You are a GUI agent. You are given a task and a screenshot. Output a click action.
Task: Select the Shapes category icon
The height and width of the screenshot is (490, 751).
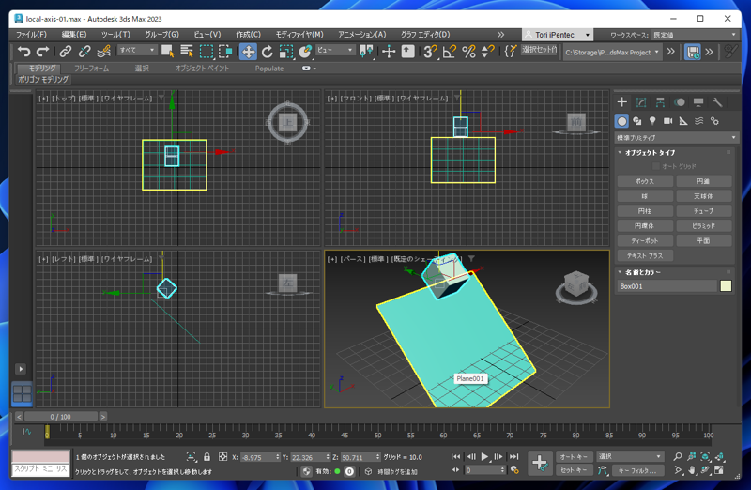click(x=637, y=121)
